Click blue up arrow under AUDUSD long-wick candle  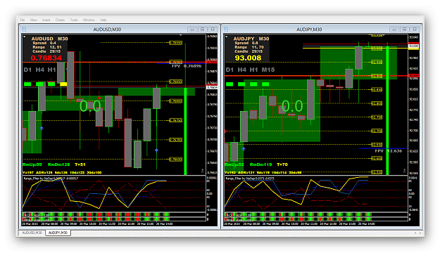point(156,150)
